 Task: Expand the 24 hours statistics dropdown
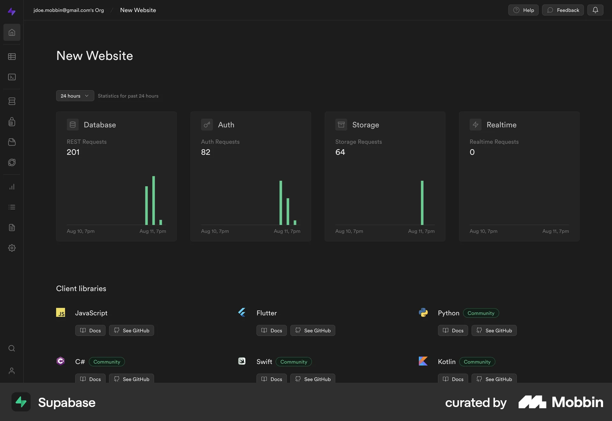click(x=75, y=96)
